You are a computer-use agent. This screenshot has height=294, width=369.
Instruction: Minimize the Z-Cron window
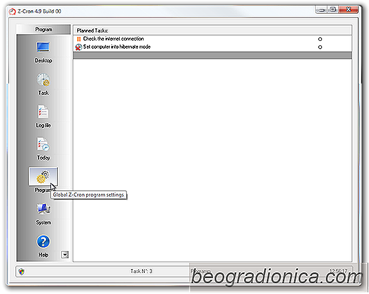pos(321,10)
